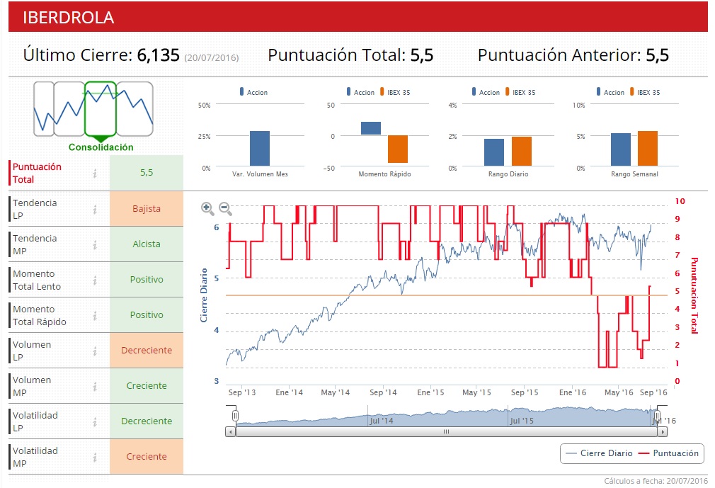Select the Alcista value for Tendencia MP

coord(147,244)
